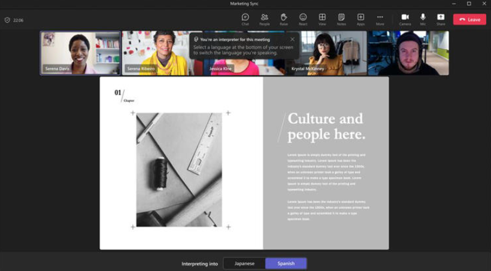Minimize the meeting window
This screenshot has width=491, height=271.
454,4
